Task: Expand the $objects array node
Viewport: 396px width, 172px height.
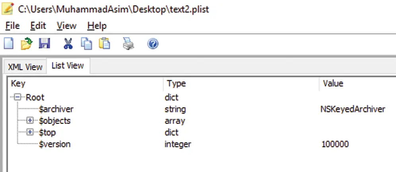Action: (30, 120)
